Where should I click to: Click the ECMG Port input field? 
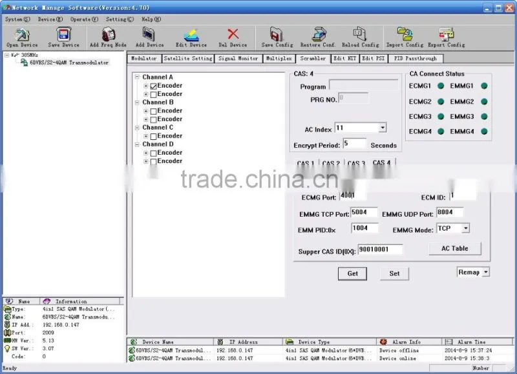click(352, 195)
